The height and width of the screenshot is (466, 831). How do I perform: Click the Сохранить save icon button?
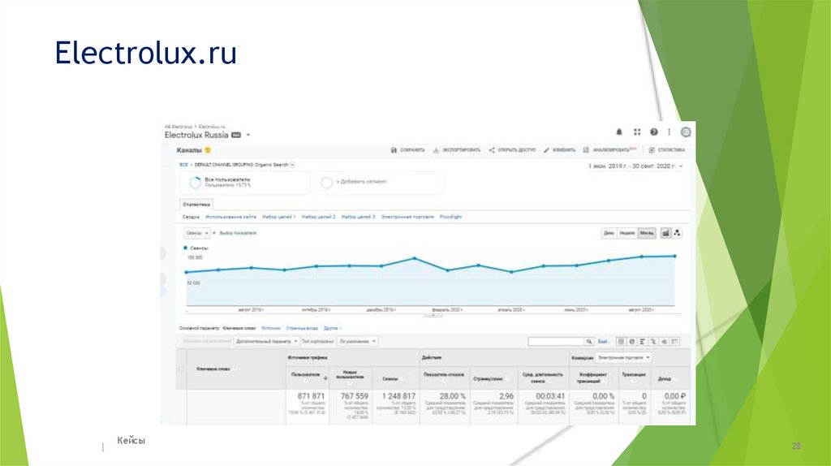click(407, 150)
